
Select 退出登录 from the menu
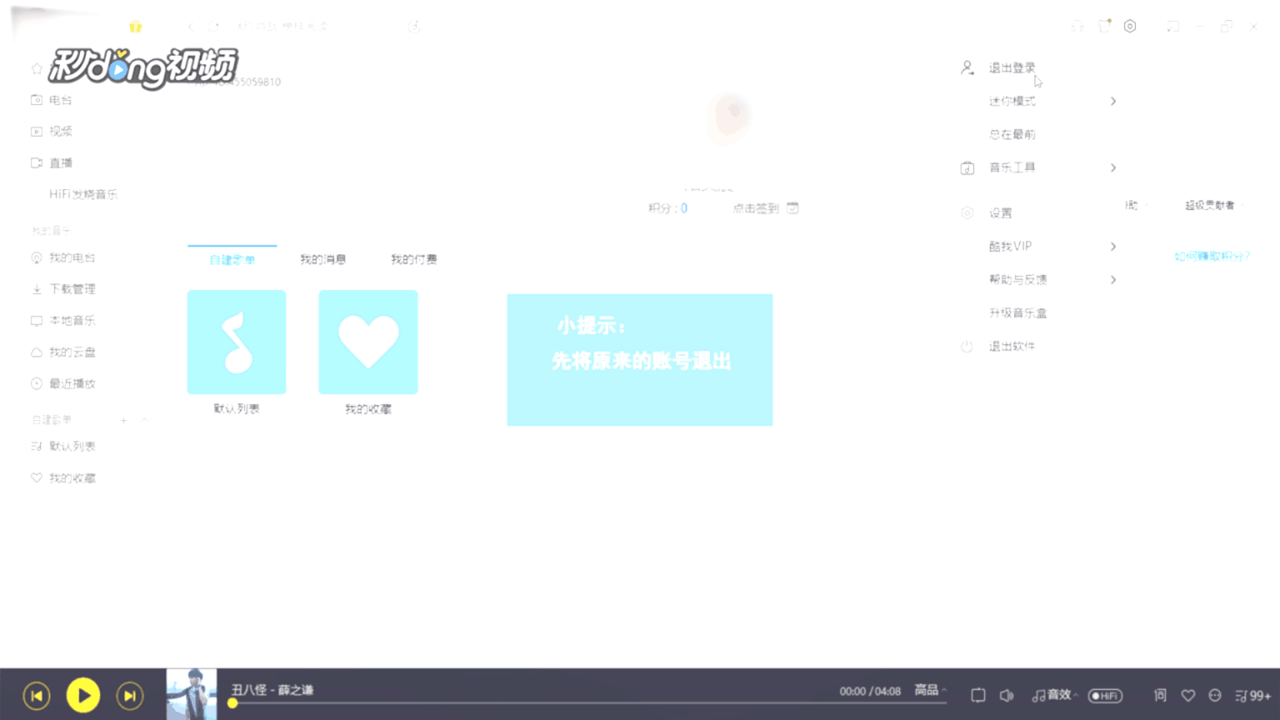[x=1012, y=68]
